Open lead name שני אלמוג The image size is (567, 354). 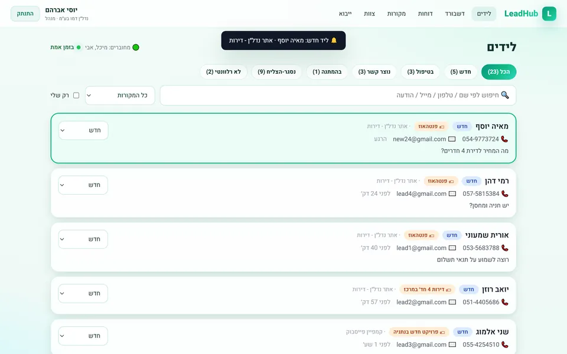click(x=493, y=332)
